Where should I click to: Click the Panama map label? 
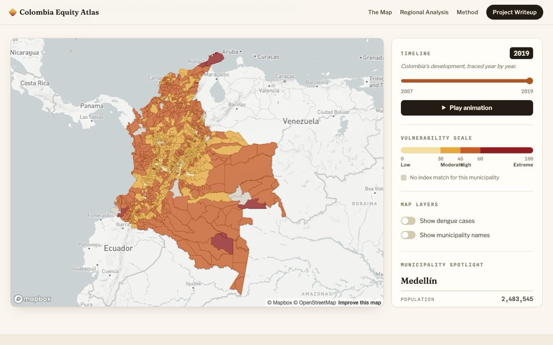92,106
